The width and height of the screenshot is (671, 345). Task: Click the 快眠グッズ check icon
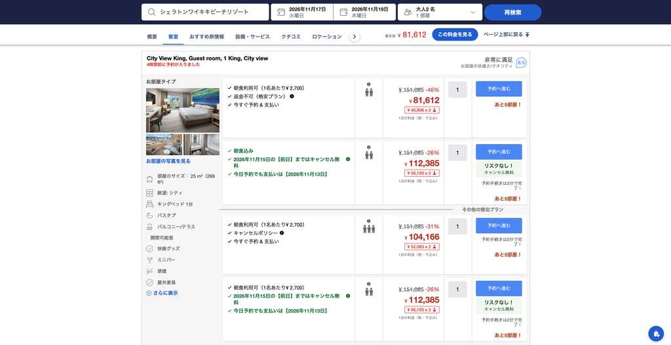[149, 249]
